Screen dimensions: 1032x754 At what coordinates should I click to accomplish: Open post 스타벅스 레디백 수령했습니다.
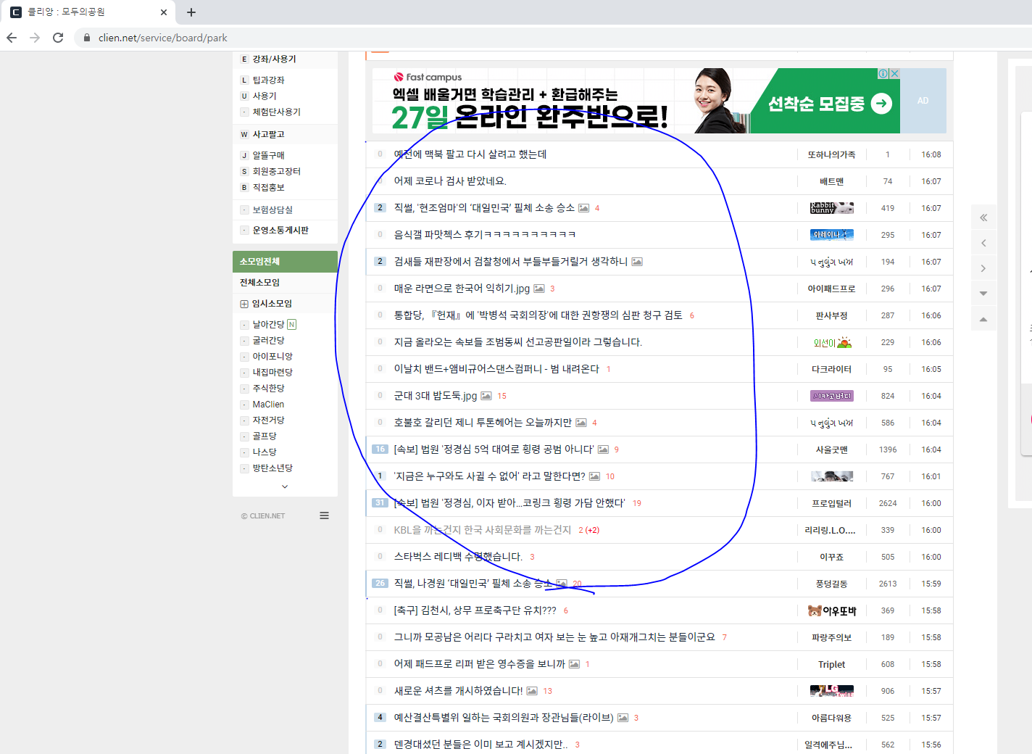tap(458, 557)
